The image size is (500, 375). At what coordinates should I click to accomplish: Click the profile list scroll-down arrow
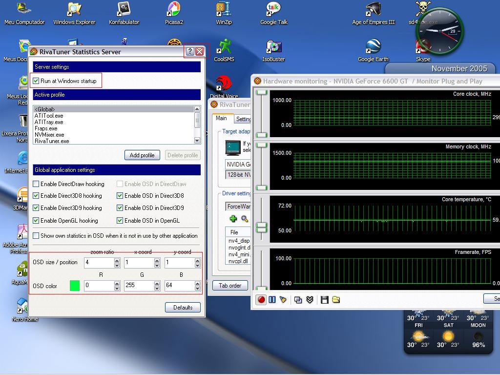tap(197, 140)
